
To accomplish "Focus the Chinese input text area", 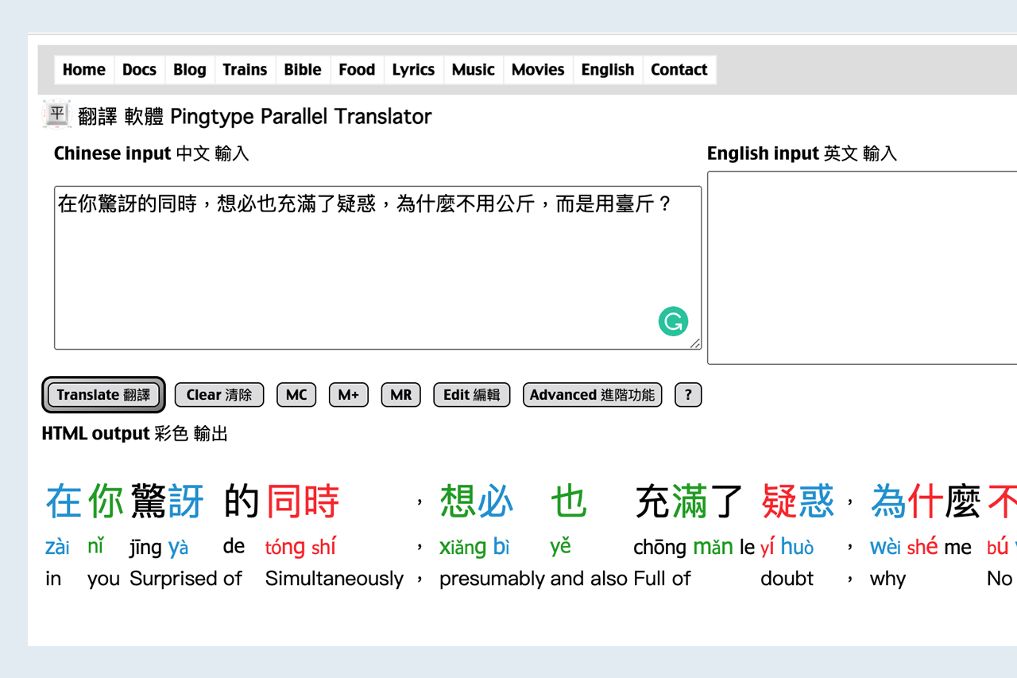I will [378, 268].
